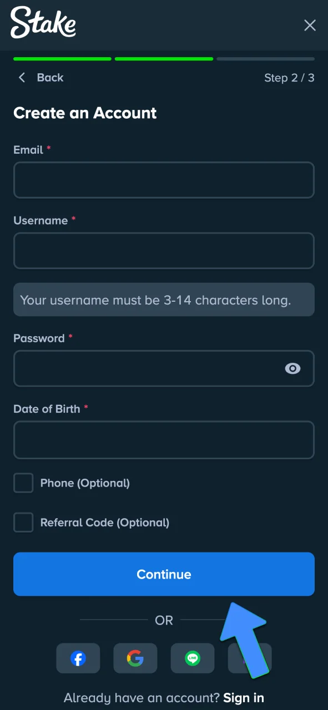Select the Step 2 / 3 label
Screen dimensions: 328x710
[x=290, y=78]
